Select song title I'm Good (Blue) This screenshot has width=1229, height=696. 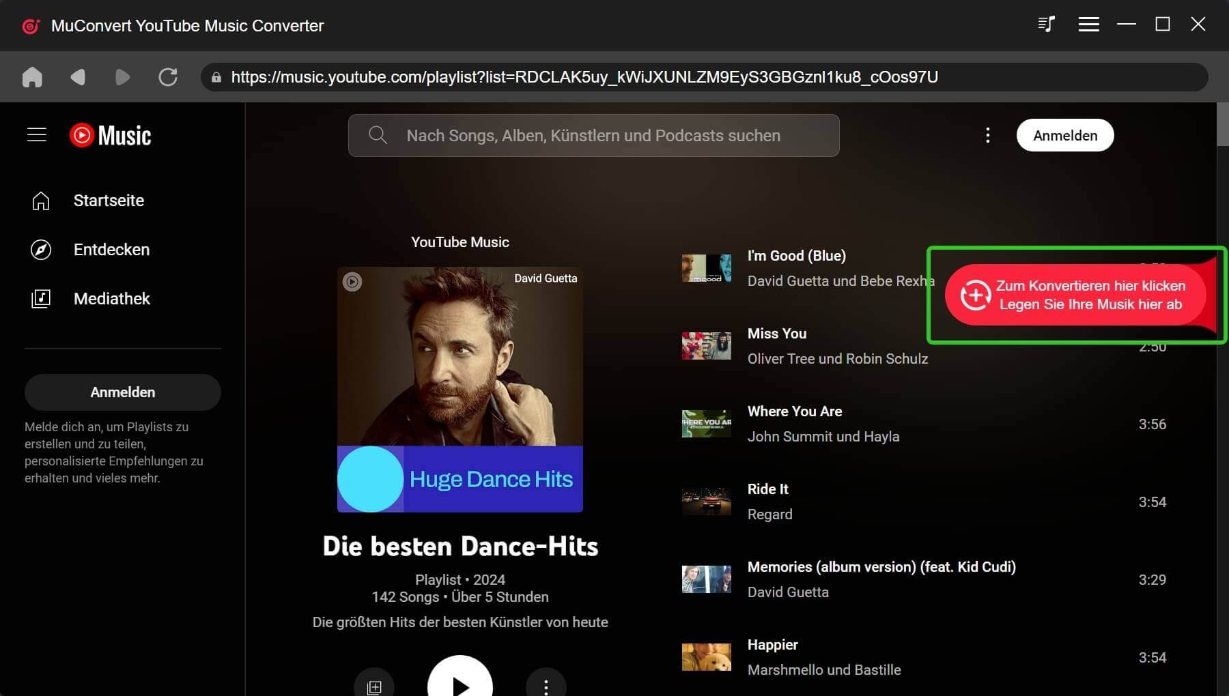click(796, 256)
